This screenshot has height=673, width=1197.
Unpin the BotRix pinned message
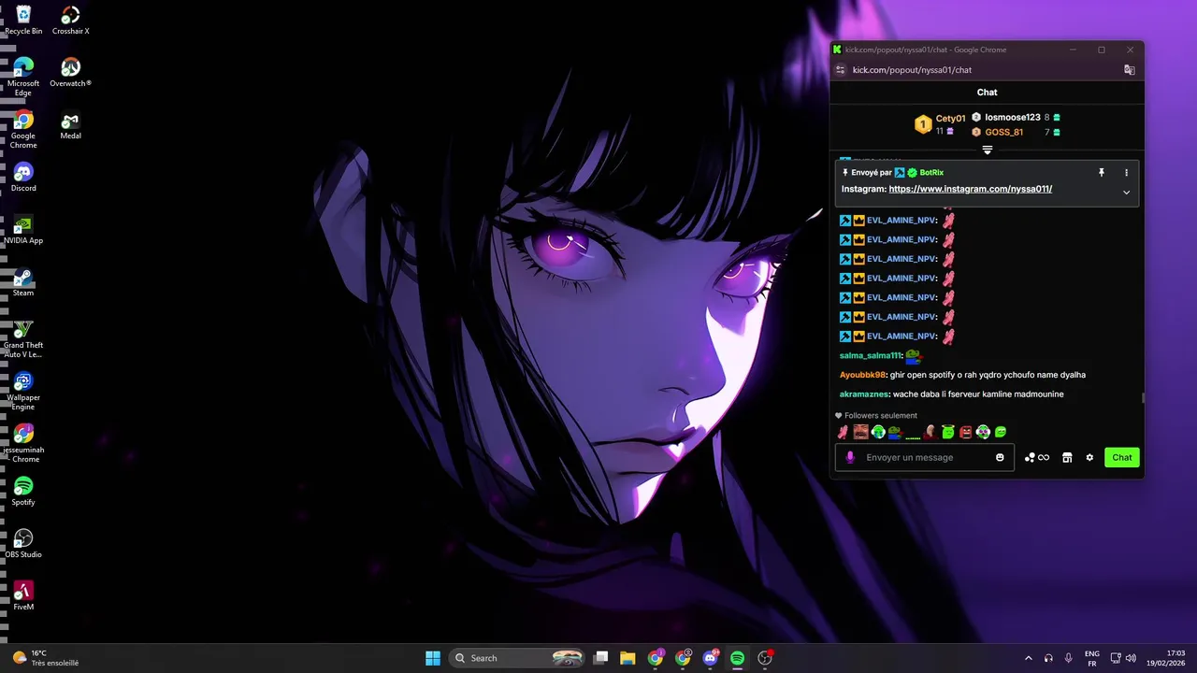click(x=1102, y=172)
